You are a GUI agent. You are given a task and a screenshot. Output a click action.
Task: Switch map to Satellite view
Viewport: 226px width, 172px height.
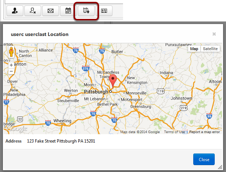210,49
